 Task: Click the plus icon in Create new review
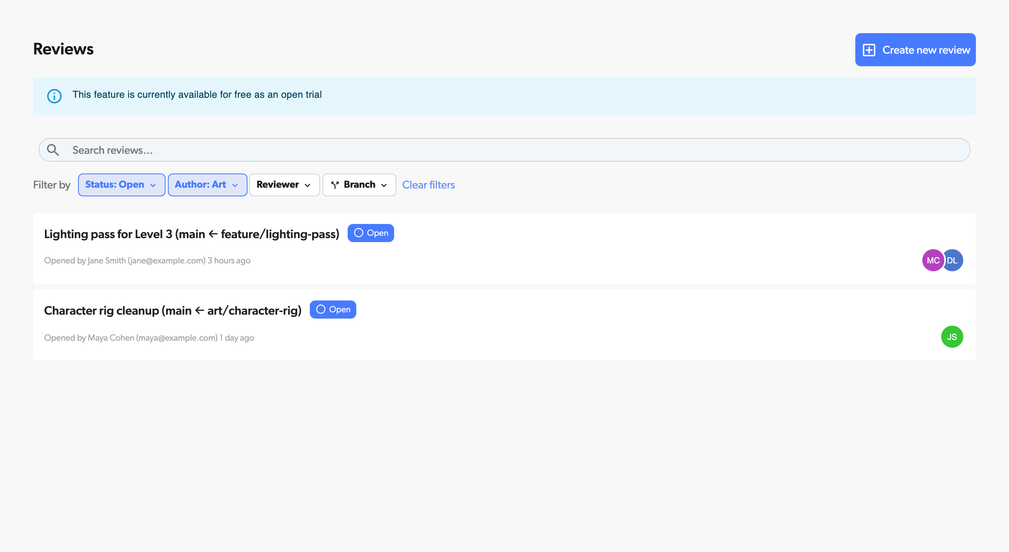[x=869, y=50]
